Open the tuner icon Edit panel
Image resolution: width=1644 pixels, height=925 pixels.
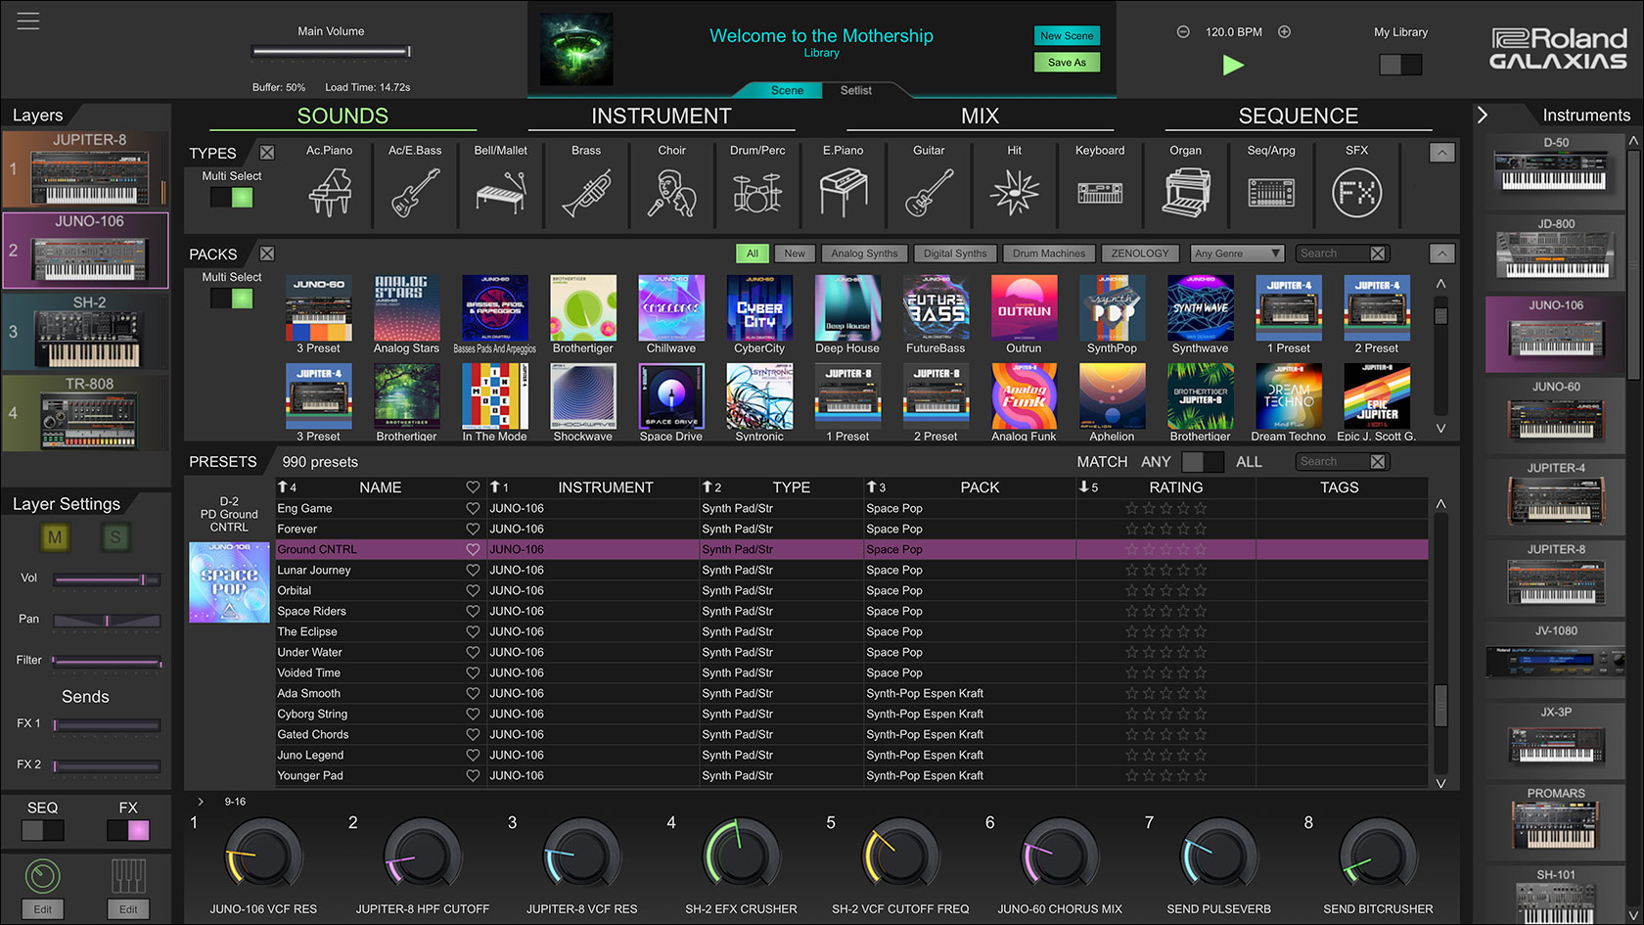(x=43, y=908)
